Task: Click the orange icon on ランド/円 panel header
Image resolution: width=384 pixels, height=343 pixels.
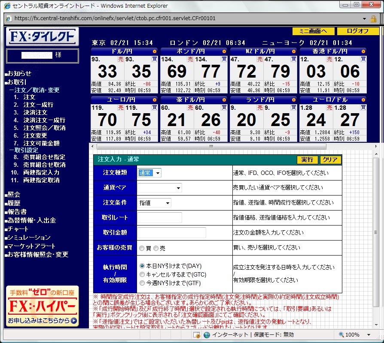Action: pos(293,99)
